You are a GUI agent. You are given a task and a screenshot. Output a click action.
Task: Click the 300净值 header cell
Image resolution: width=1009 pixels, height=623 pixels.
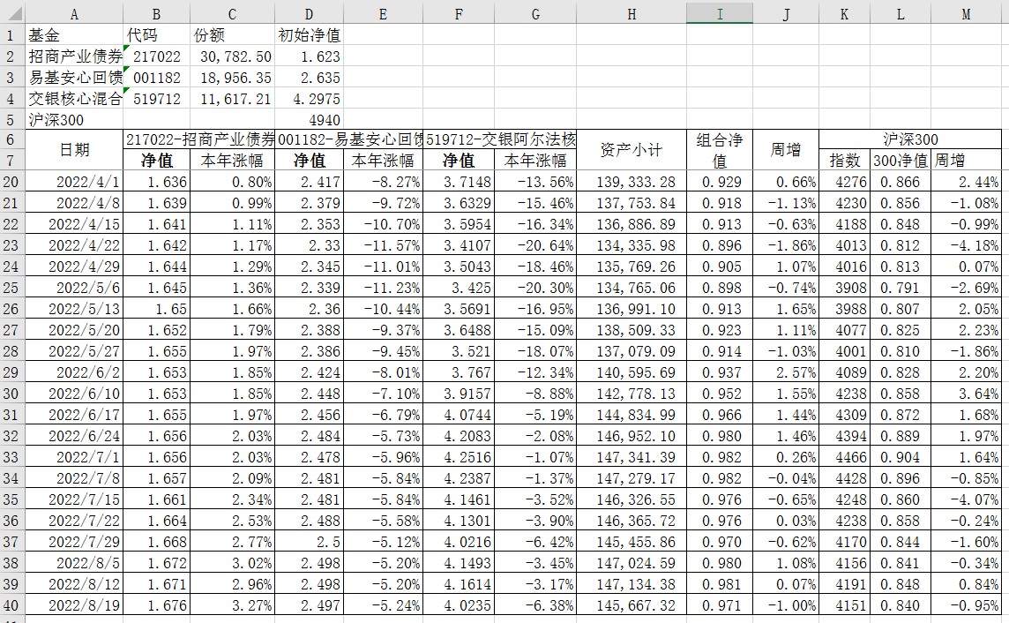point(901,161)
